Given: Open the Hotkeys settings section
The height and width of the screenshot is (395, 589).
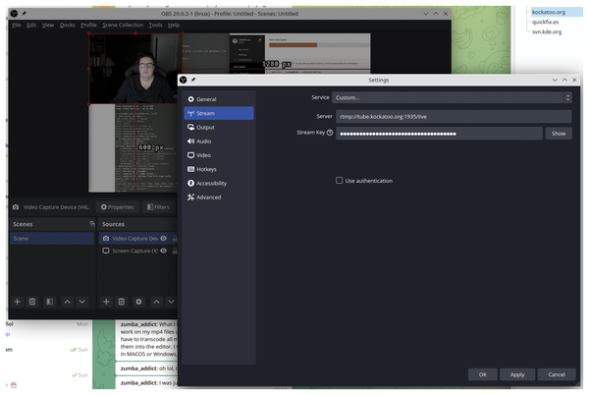Looking at the screenshot, I should point(208,169).
